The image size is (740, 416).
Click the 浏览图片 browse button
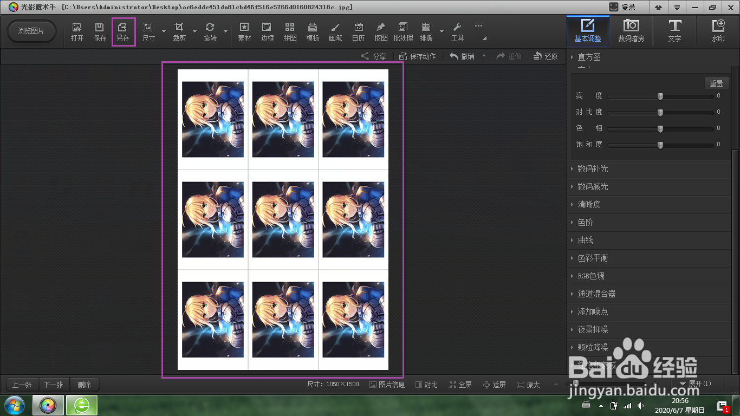[31, 31]
